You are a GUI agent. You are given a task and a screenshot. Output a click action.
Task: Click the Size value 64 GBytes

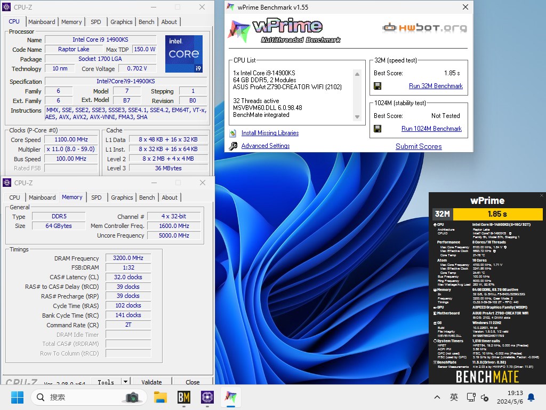(x=59, y=226)
